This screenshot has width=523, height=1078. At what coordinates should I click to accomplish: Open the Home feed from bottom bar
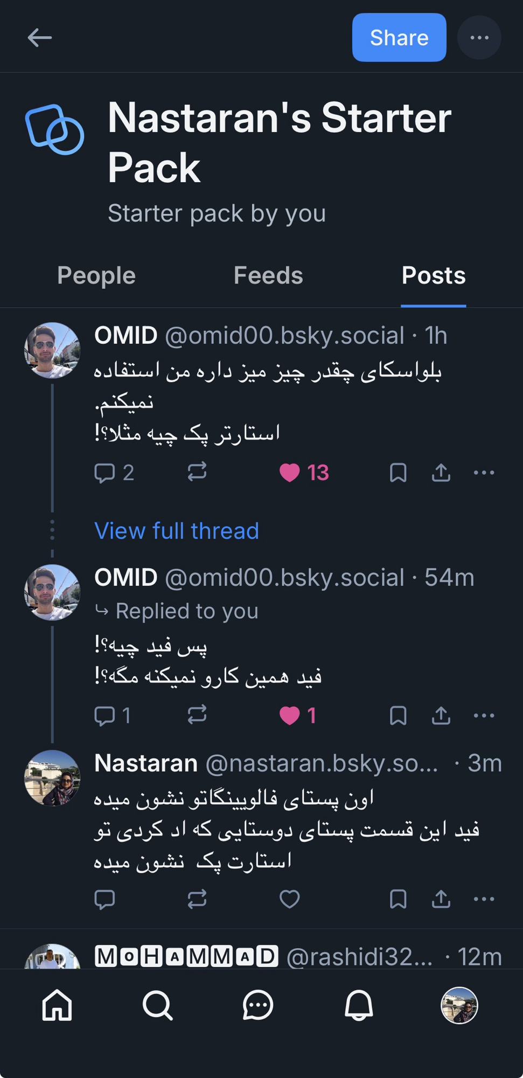coord(57,1005)
